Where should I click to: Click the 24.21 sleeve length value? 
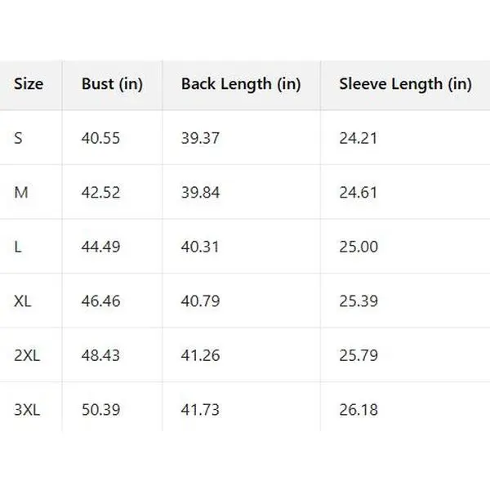click(359, 138)
